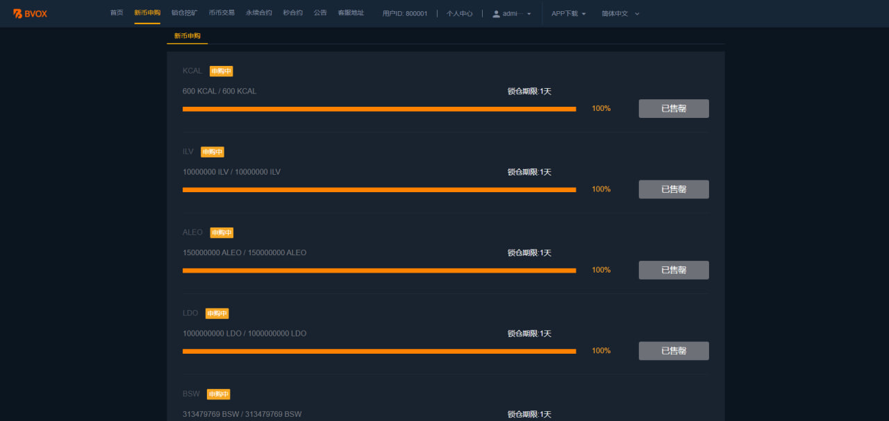
Task: Click the 已售罄 button for ILV
Action: [674, 189]
